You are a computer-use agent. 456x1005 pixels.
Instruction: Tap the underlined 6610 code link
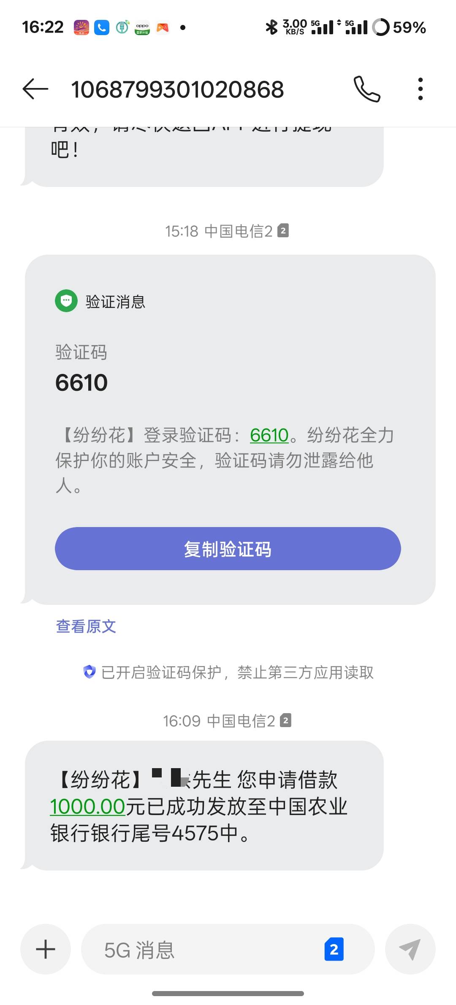tap(269, 435)
